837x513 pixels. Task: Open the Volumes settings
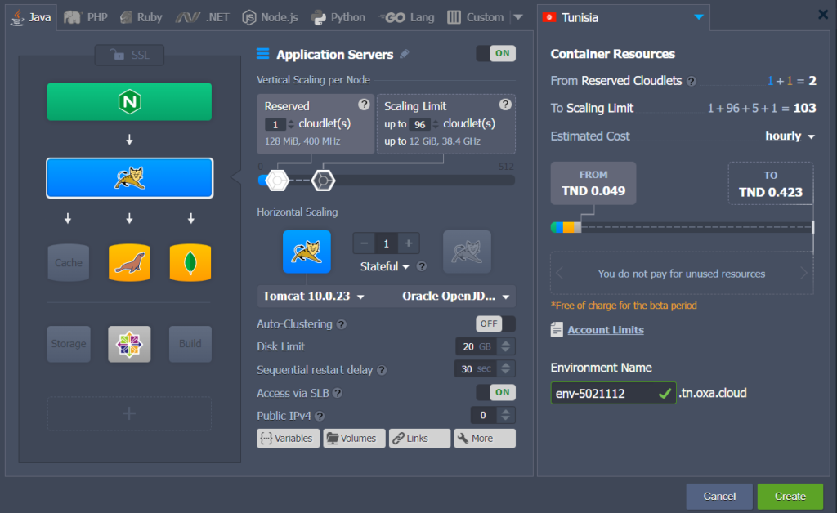coord(354,439)
